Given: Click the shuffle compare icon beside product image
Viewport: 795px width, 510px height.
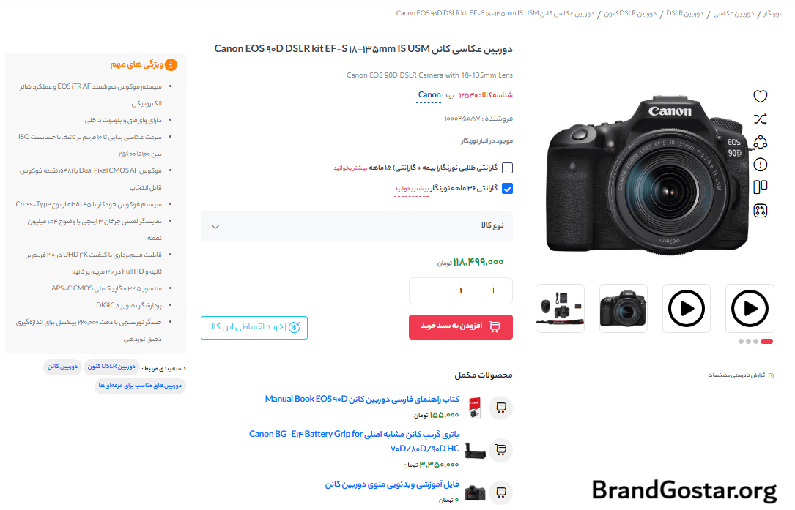Looking at the screenshot, I should 760,119.
